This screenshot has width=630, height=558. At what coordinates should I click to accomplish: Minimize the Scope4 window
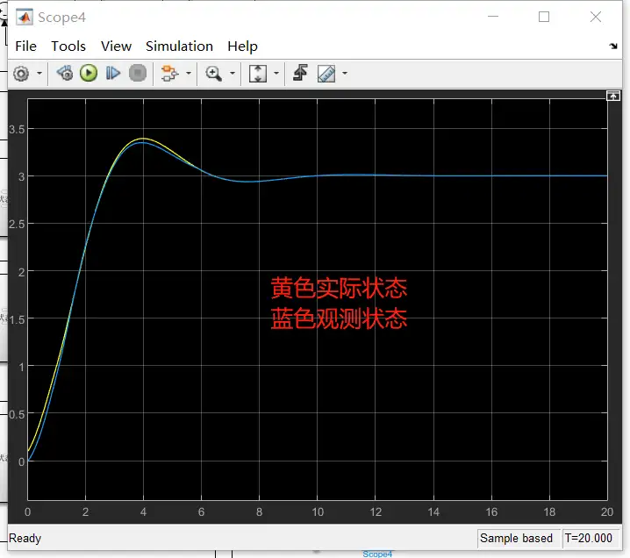(493, 17)
